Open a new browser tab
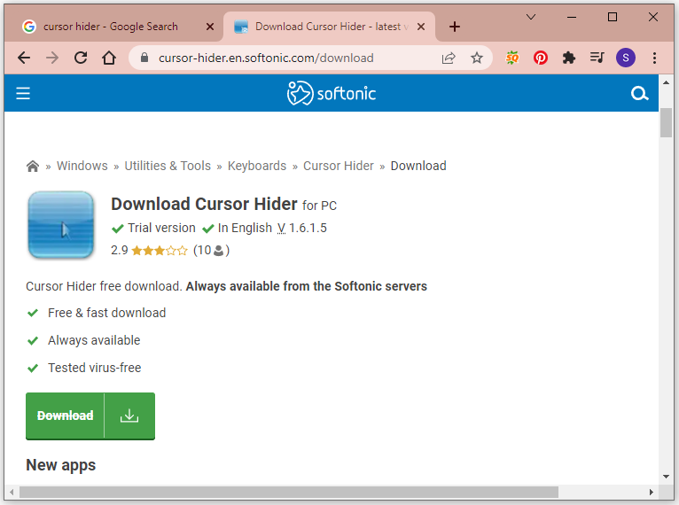The height and width of the screenshot is (505, 679). coord(454,27)
